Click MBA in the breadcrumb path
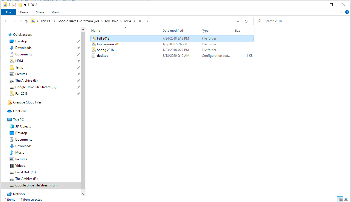This screenshot has height=202, width=351. tap(128, 21)
